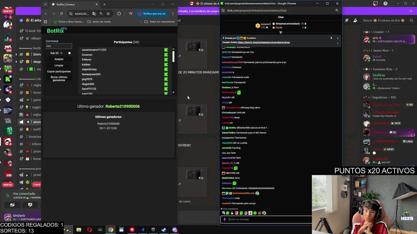The width and height of the screenshot is (417, 234).
Task: Open three-dot menu on pinned chat message
Action: 338,38
